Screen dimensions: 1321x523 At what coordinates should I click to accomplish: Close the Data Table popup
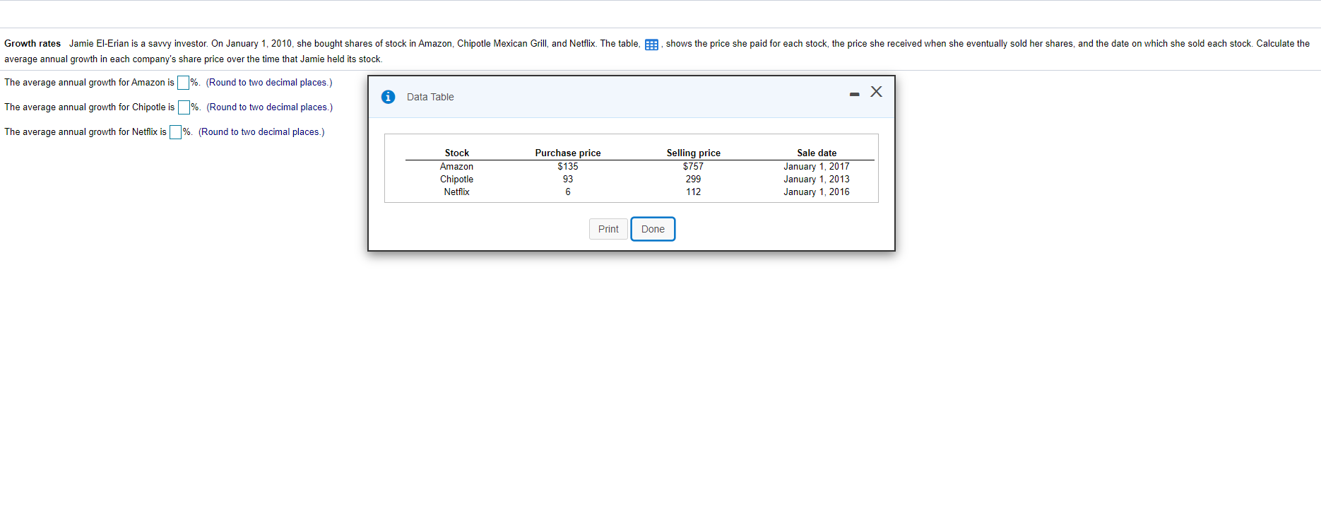pos(876,92)
